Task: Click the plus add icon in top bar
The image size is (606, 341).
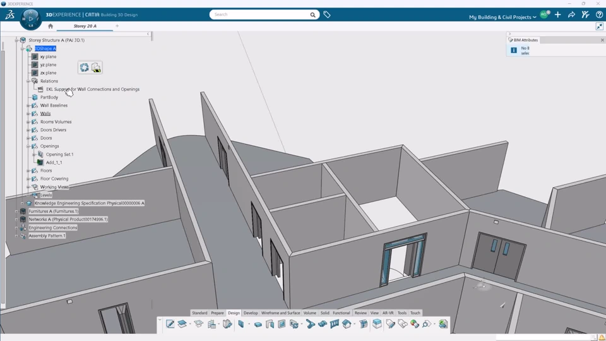Action: (557, 15)
